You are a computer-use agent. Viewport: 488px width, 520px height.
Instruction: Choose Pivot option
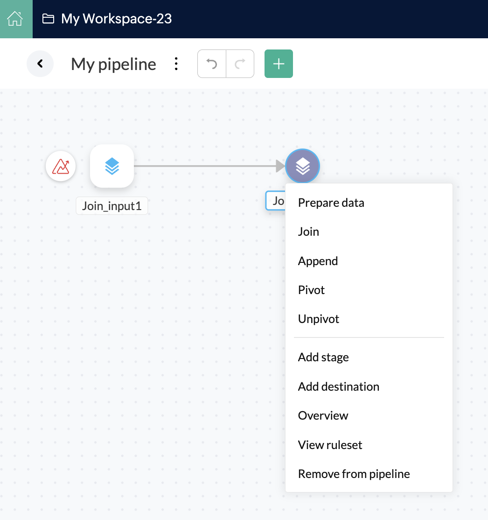coord(311,290)
